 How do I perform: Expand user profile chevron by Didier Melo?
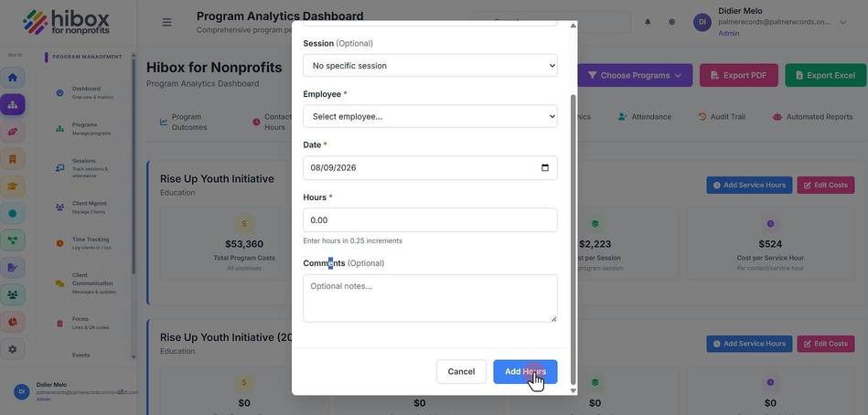[x=843, y=22]
